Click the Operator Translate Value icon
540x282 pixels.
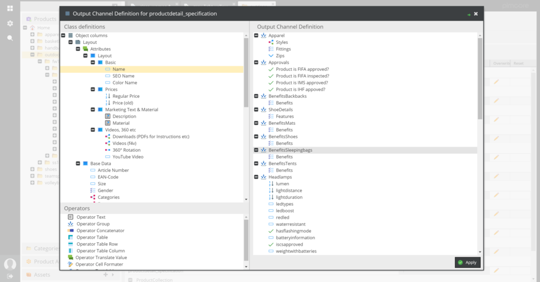[x=70, y=257]
